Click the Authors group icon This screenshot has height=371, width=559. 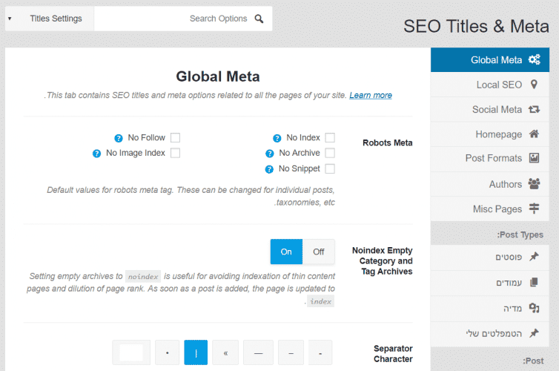pos(534,184)
